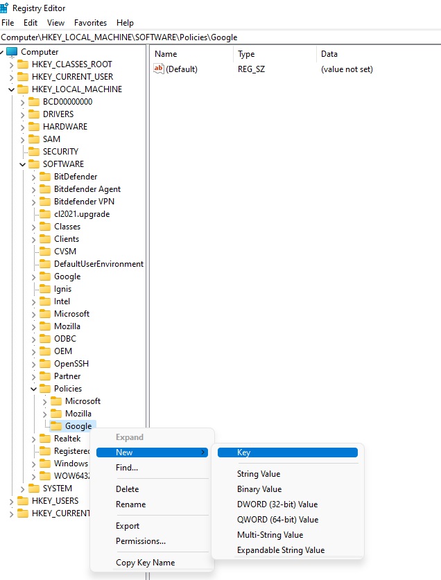
Task: Click the OpenSSH folder icon
Action: pos(45,364)
